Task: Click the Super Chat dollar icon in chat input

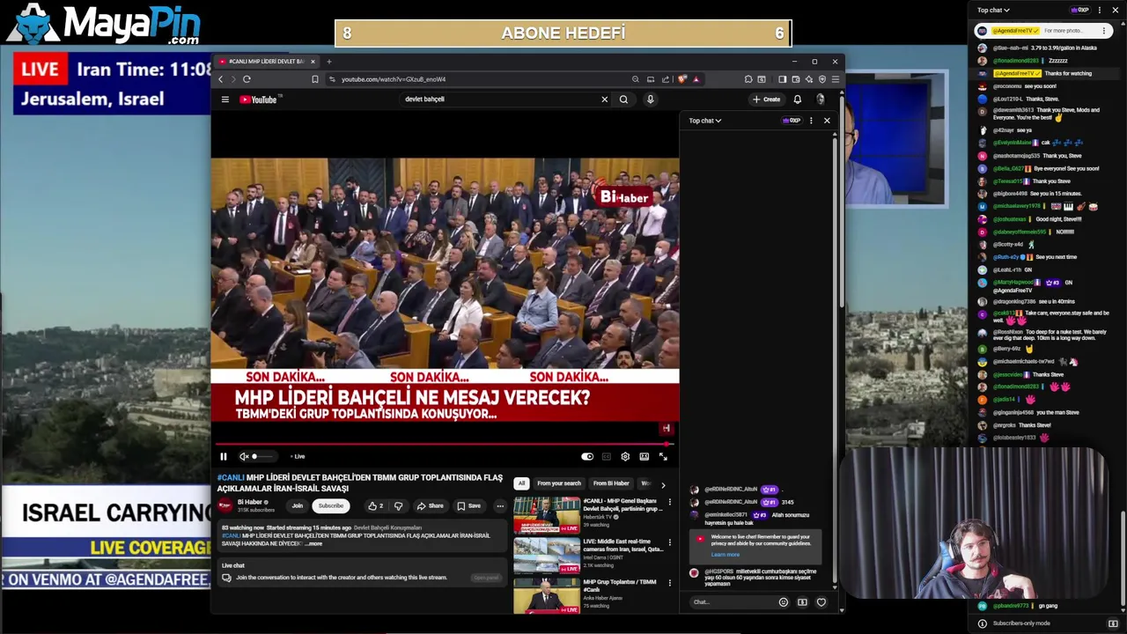Action: click(x=802, y=602)
